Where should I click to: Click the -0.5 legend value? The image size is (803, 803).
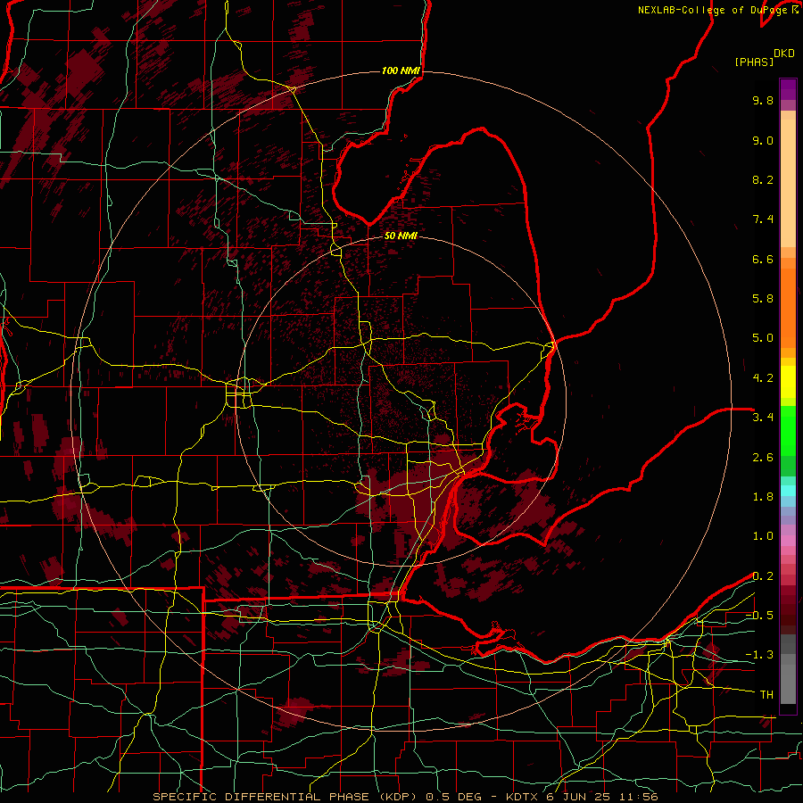coord(759,616)
